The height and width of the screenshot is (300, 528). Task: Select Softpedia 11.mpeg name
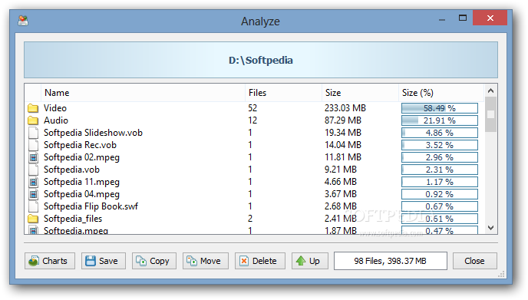[82, 182]
